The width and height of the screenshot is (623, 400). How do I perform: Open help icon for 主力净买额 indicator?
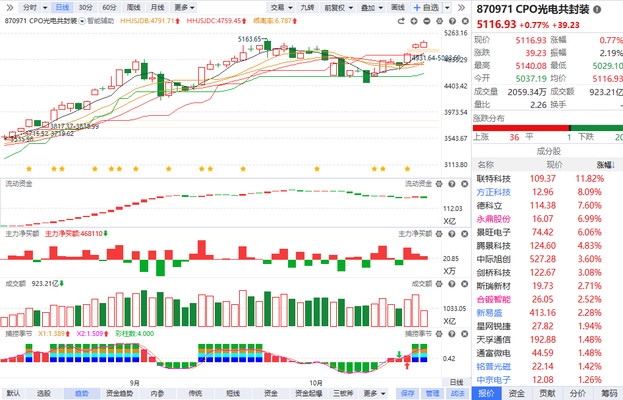tap(450, 234)
